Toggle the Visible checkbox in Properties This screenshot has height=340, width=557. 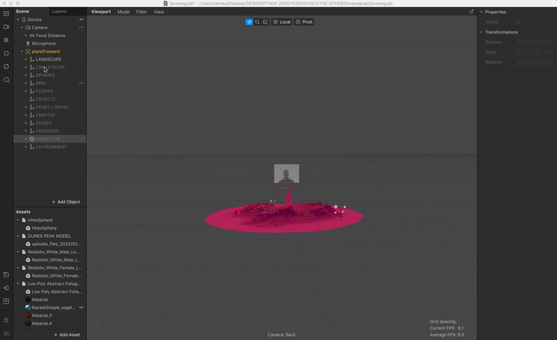tap(517, 22)
